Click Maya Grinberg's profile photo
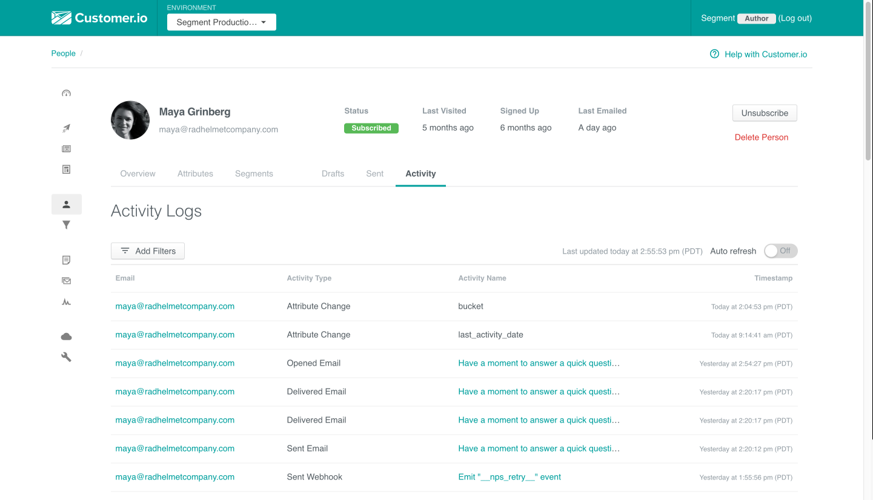Screen dimensions: 873x500 pyautogui.click(x=130, y=120)
